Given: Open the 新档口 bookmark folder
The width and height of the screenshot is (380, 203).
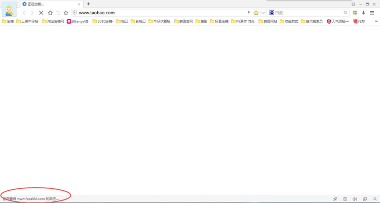Looking at the screenshot, I should point(138,21).
